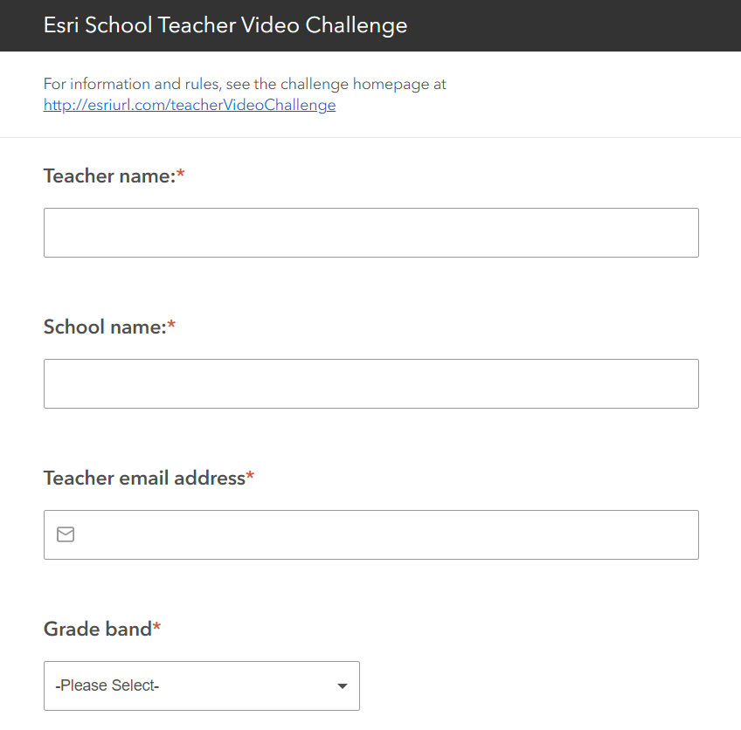The image size is (741, 730).
Task: Focus the School name text box
Action: click(x=371, y=384)
